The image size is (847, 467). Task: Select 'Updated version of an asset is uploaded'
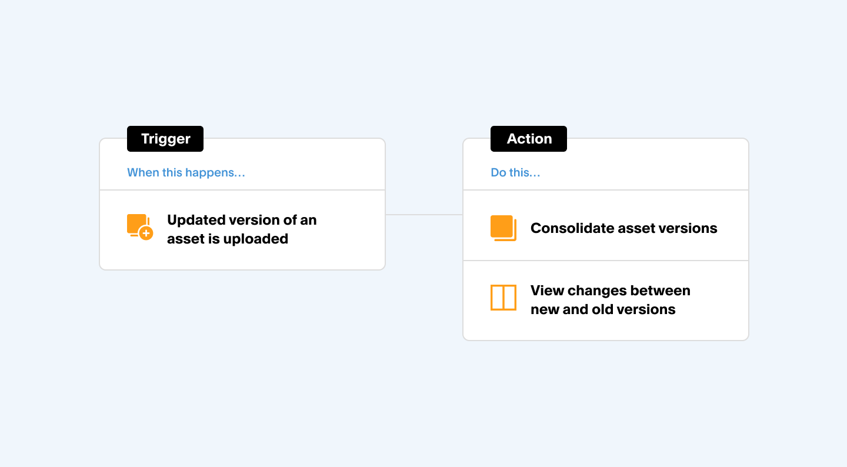click(242, 229)
